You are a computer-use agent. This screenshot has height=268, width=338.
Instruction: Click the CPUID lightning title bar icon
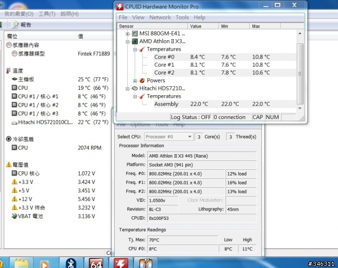120,6
